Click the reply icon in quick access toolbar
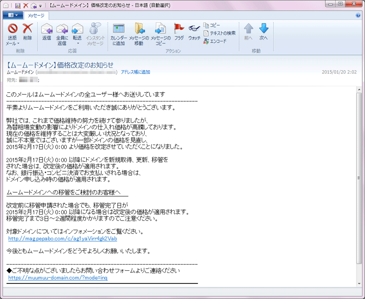The height and width of the screenshot is (299, 365). [33, 5]
